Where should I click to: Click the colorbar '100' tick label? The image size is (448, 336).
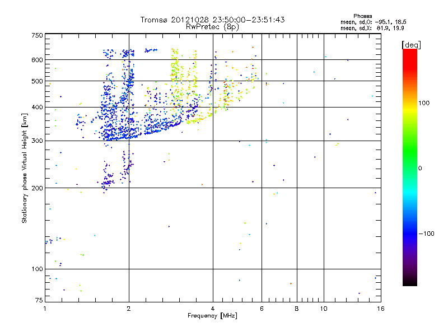tap(424, 103)
